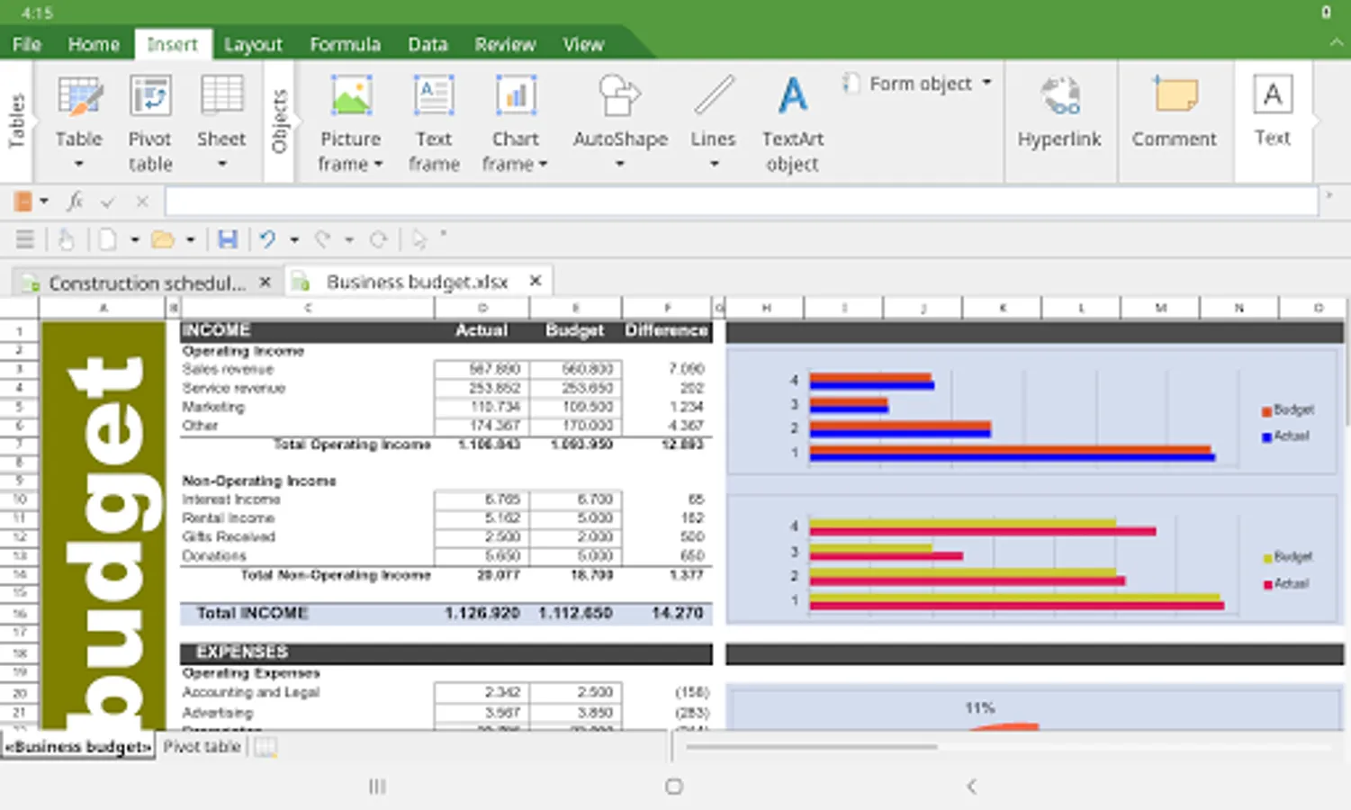
Task: Expand the Form object dropdown
Action: point(986,83)
